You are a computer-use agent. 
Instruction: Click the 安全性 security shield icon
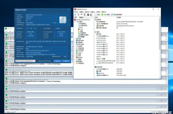pos(77,58)
